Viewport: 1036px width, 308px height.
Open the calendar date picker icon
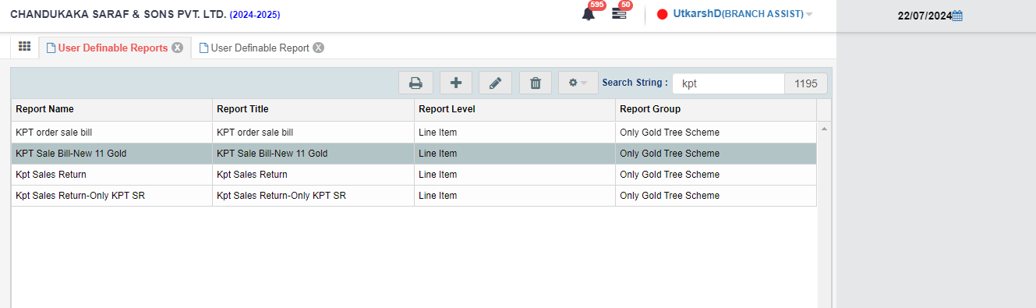(x=958, y=16)
